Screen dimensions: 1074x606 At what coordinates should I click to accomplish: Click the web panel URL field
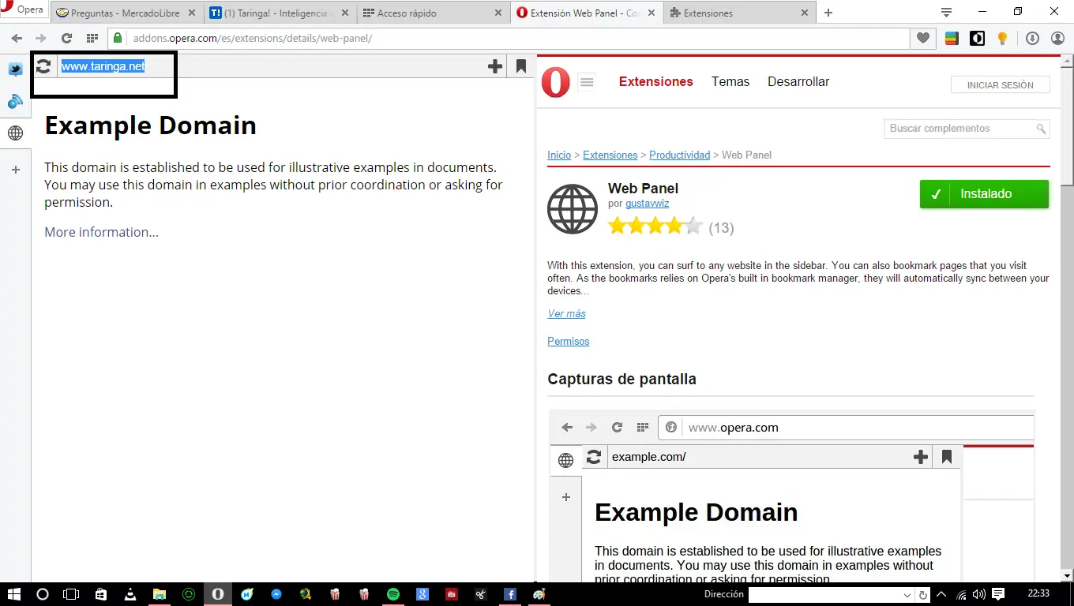[x=268, y=66]
